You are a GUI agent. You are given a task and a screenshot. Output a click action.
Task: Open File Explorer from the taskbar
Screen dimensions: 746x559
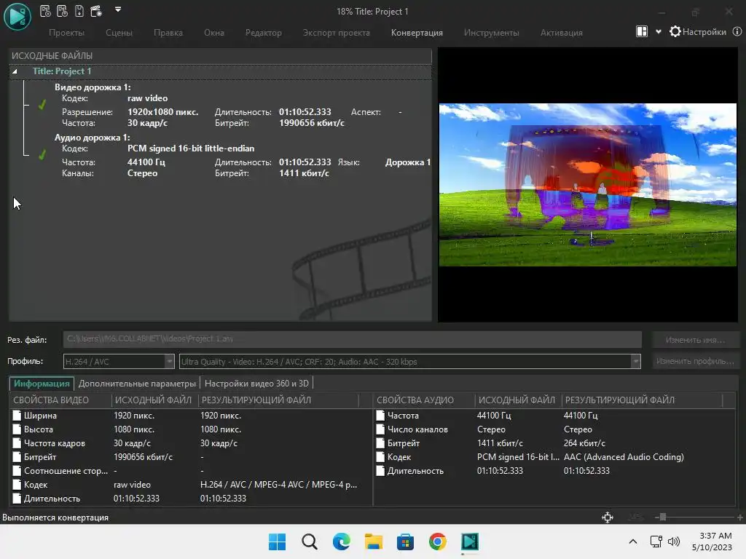coord(374,542)
